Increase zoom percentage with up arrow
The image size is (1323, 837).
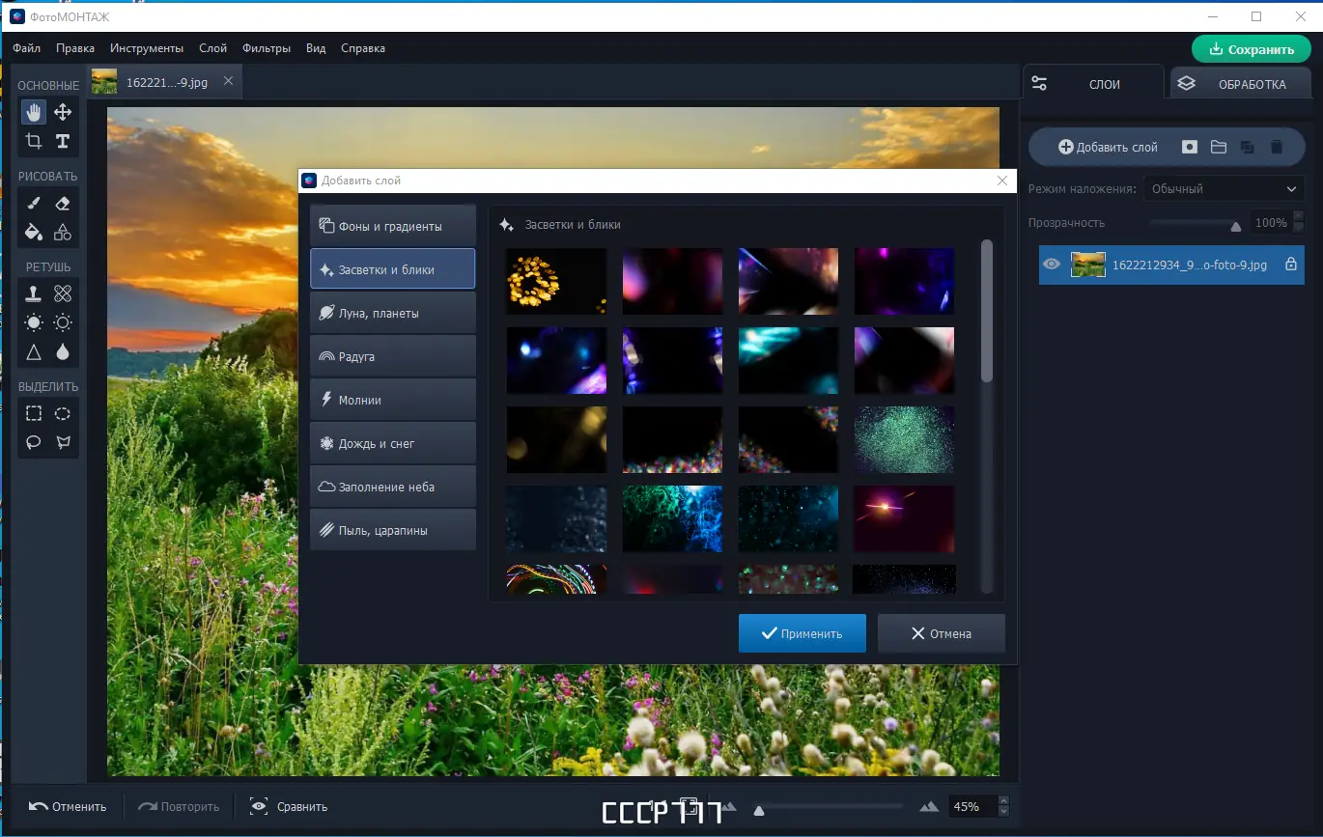(1002, 801)
